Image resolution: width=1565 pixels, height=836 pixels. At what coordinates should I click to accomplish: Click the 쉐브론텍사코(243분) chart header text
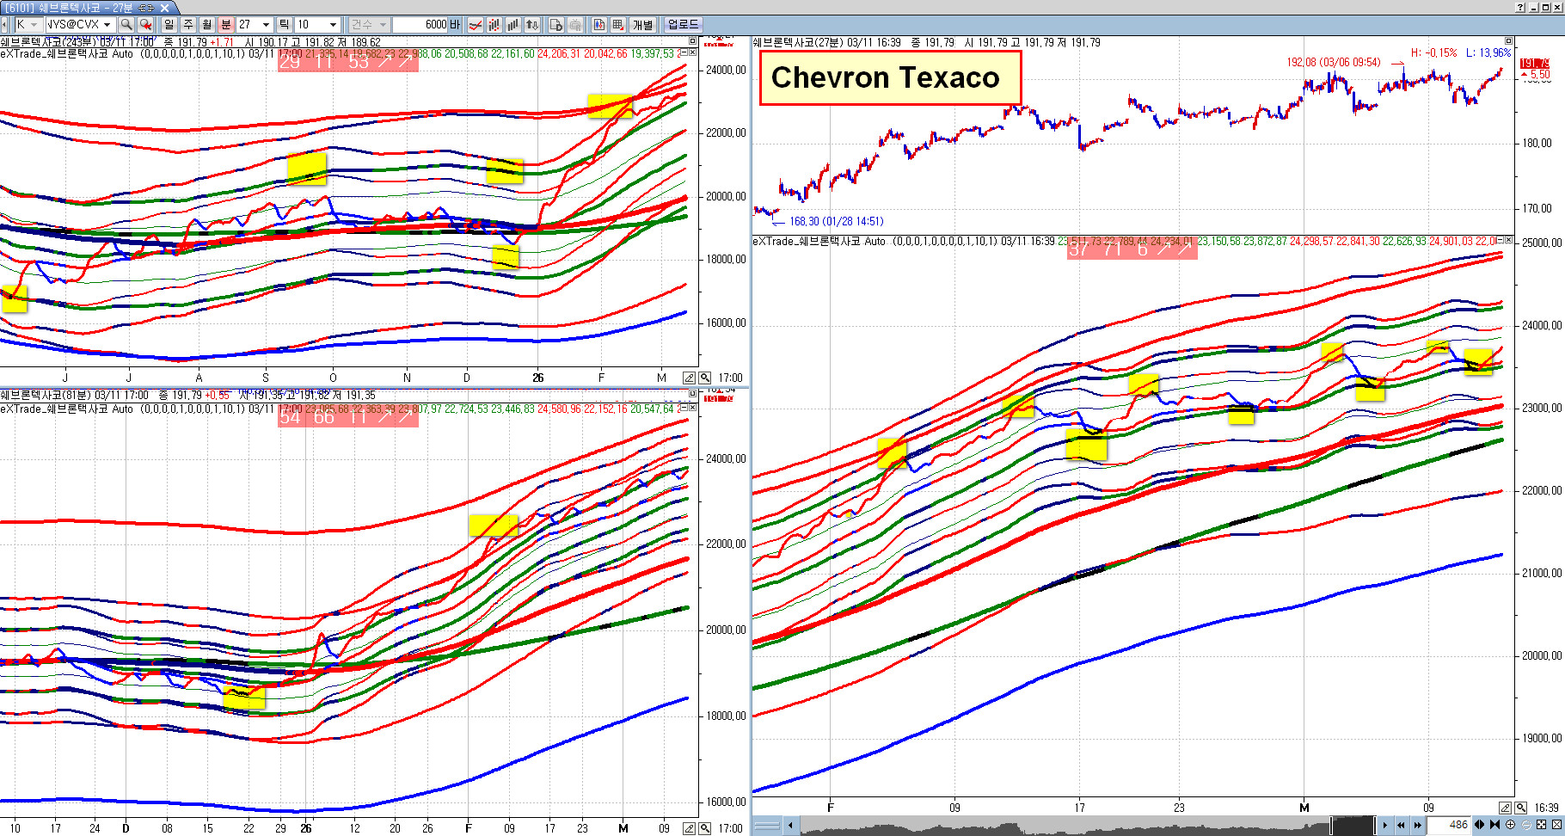coord(48,41)
